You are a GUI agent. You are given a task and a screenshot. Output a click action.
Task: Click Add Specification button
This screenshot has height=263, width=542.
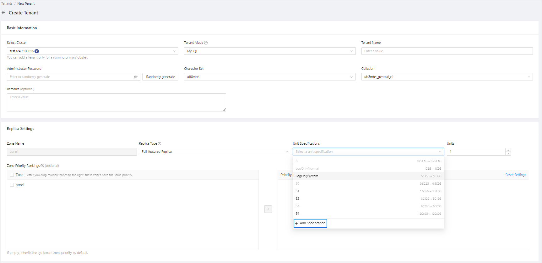310,223
